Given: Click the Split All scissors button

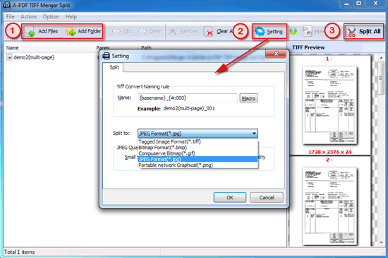Looking at the screenshot, I should click(364, 32).
